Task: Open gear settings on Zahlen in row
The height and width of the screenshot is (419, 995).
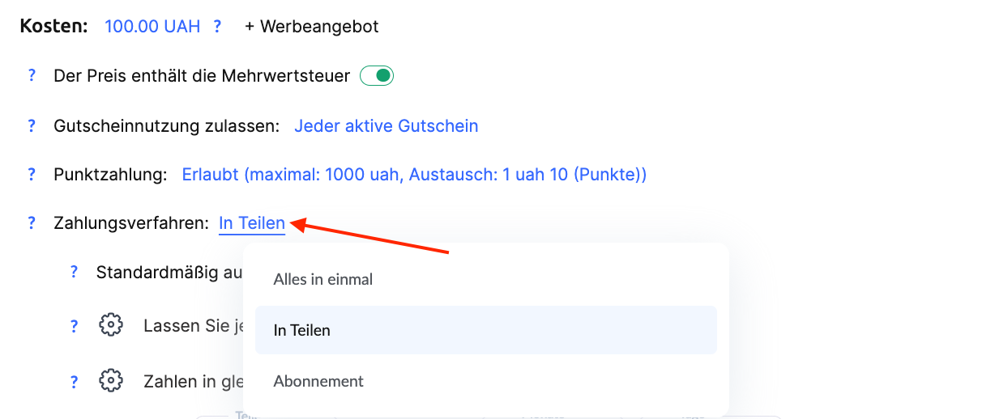Action: pyautogui.click(x=110, y=380)
